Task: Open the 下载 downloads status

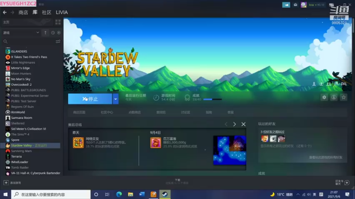Action: pos(177,181)
